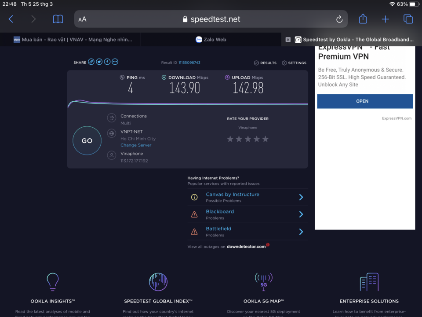Share the result on Twitter
422x317 pixels.
99,62
